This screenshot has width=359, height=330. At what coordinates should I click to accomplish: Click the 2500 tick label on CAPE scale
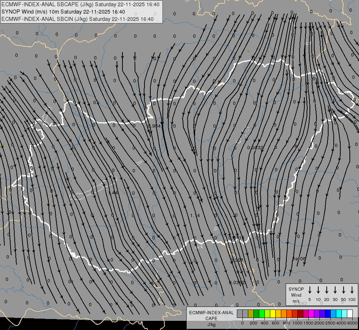(x=330, y=323)
